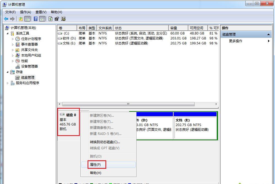Click the Forward arrow toolbar icon

point(12,19)
